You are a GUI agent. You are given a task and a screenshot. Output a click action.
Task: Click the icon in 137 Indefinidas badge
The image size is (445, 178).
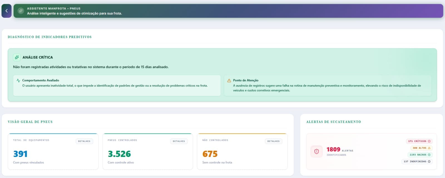(429, 161)
